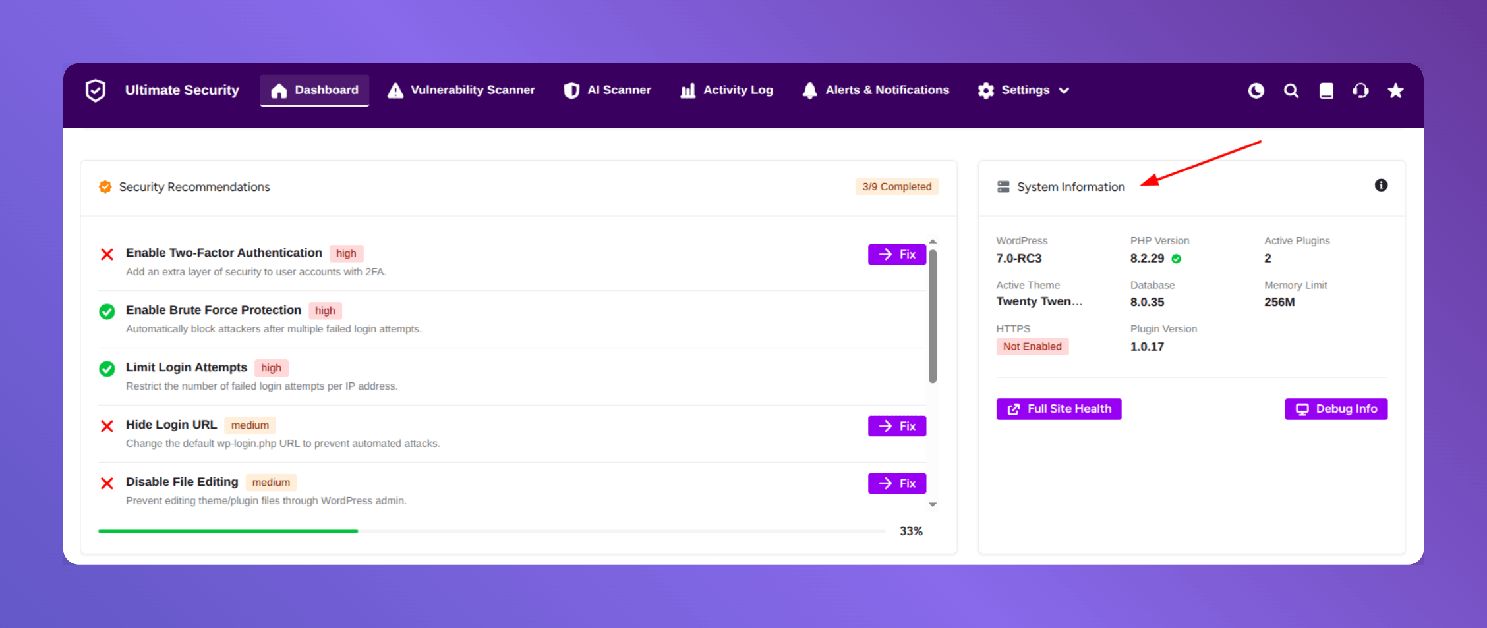Open Full Site Health
This screenshot has height=628, width=1487.
(x=1059, y=409)
